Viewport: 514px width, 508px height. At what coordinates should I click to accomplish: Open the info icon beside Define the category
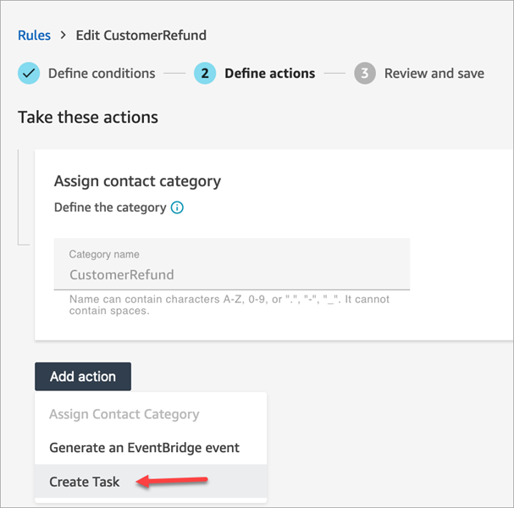click(177, 207)
